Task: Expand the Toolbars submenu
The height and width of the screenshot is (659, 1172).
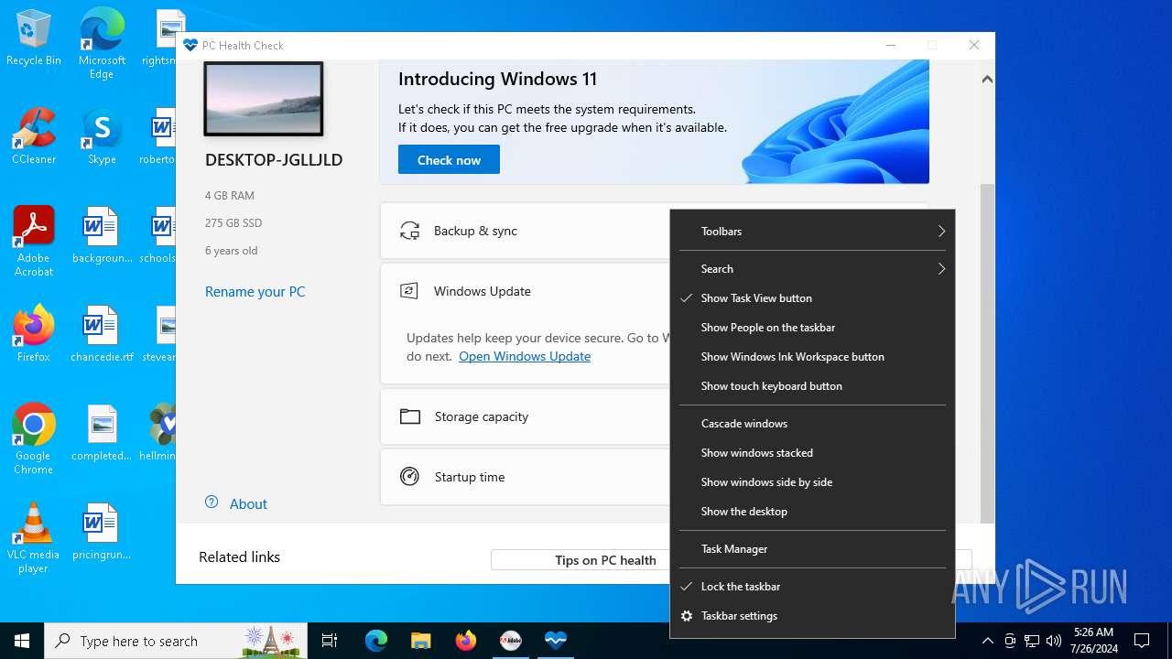Action: tap(812, 232)
